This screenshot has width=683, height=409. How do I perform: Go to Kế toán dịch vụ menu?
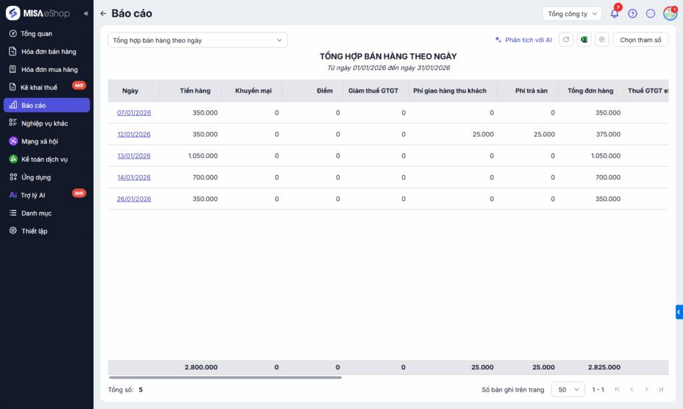pyautogui.click(x=45, y=159)
